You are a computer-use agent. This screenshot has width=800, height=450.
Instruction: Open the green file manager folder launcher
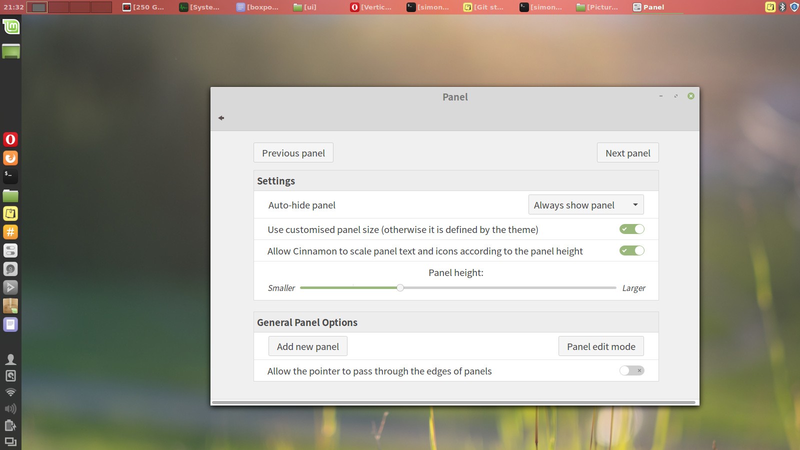point(10,195)
